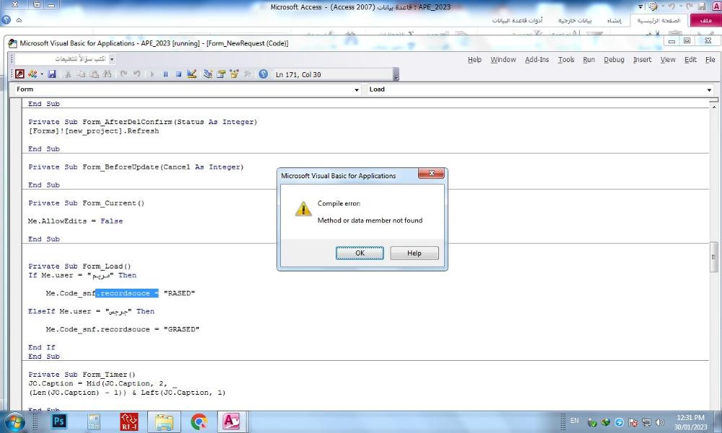Open the Calculator taskbar icon

pos(94,421)
